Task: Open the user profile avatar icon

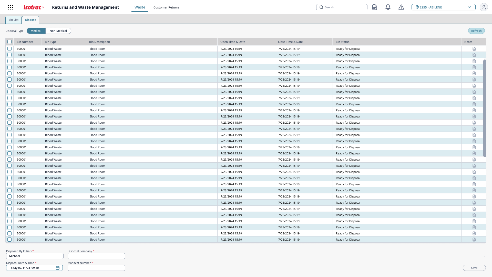Action: pos(484,7)
